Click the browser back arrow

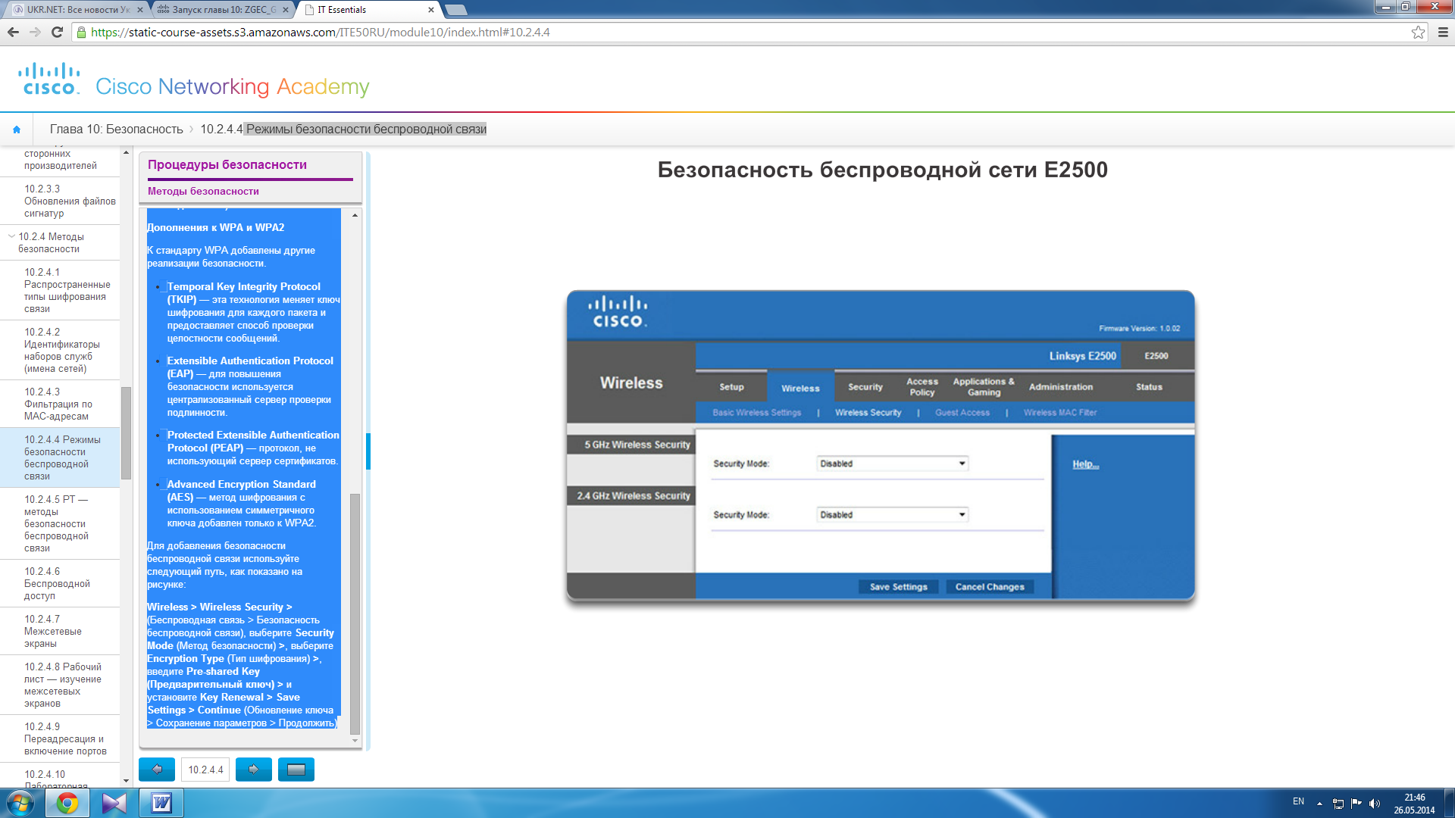(x=13, y=32)
